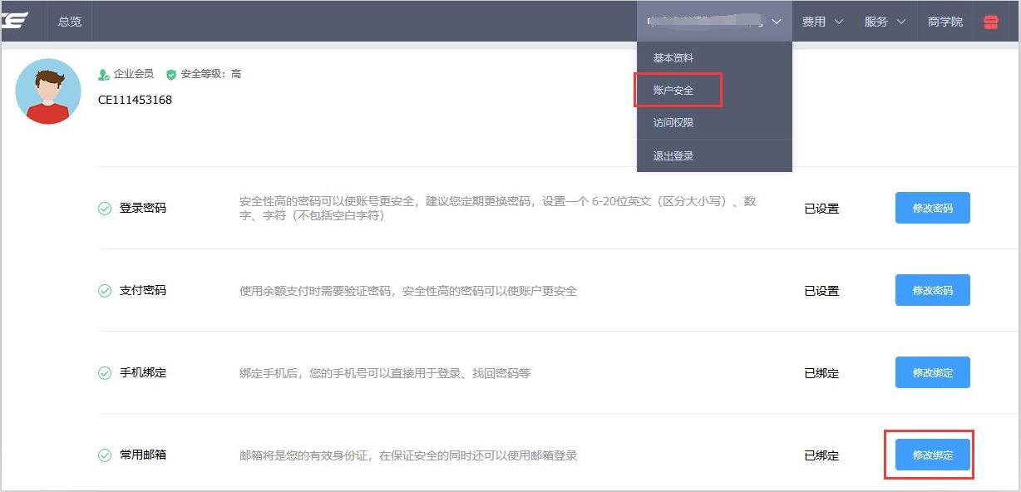Image resolution: width=1021 pixels, height=492 pixels.
Task: Click green check icon beside 登录密码
Action: point(105,209)
